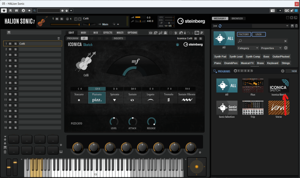The width and height of the screenshot is (300, 178).
Task: Click the cello instrument icon in the slot header
Action: 42,21
